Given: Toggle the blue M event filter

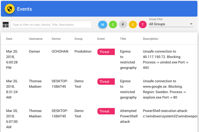Looking at the screenshot, I should (103, 25).
